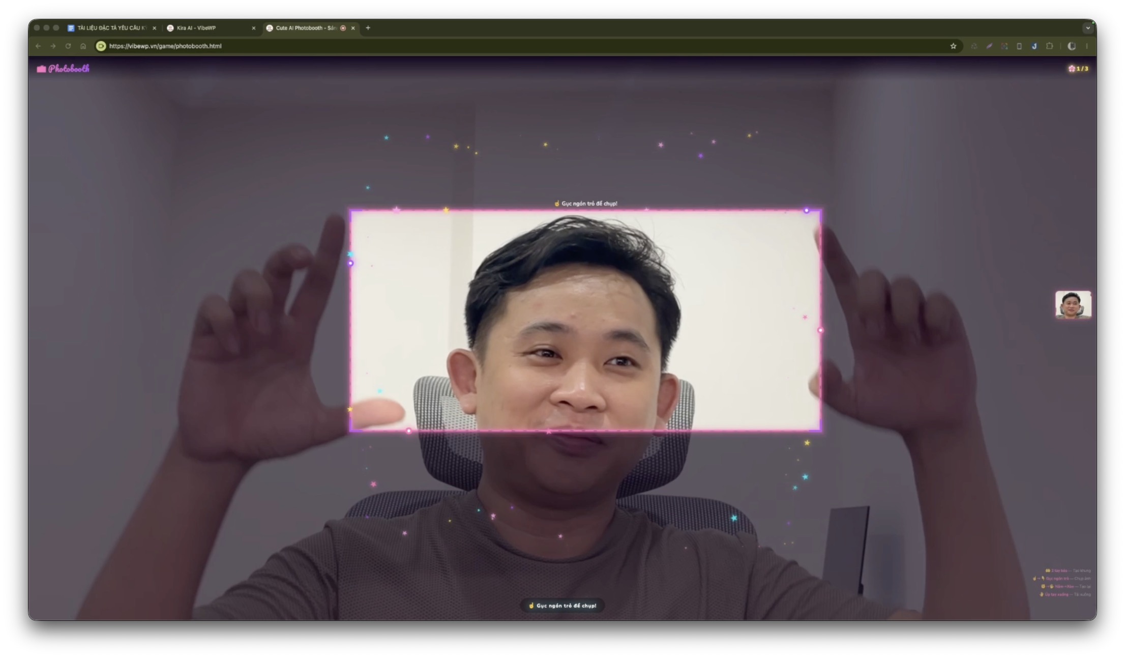Go back with the browser back arrow
Viewport: 1125px width, 658px height.
tap(38, 46)
